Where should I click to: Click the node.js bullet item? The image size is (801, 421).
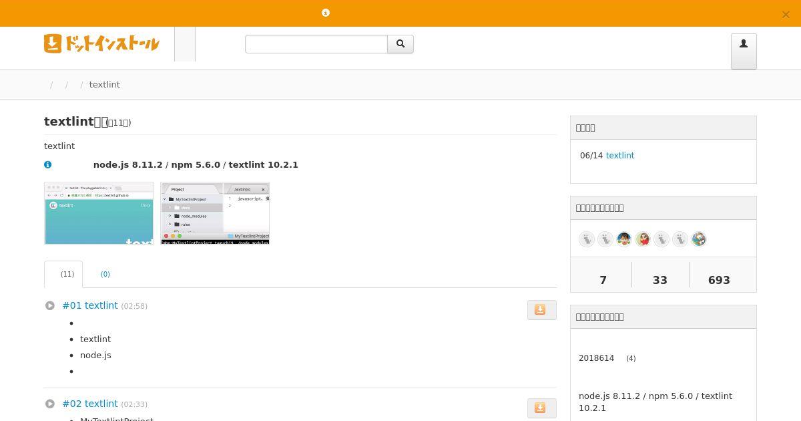point(95,356)
